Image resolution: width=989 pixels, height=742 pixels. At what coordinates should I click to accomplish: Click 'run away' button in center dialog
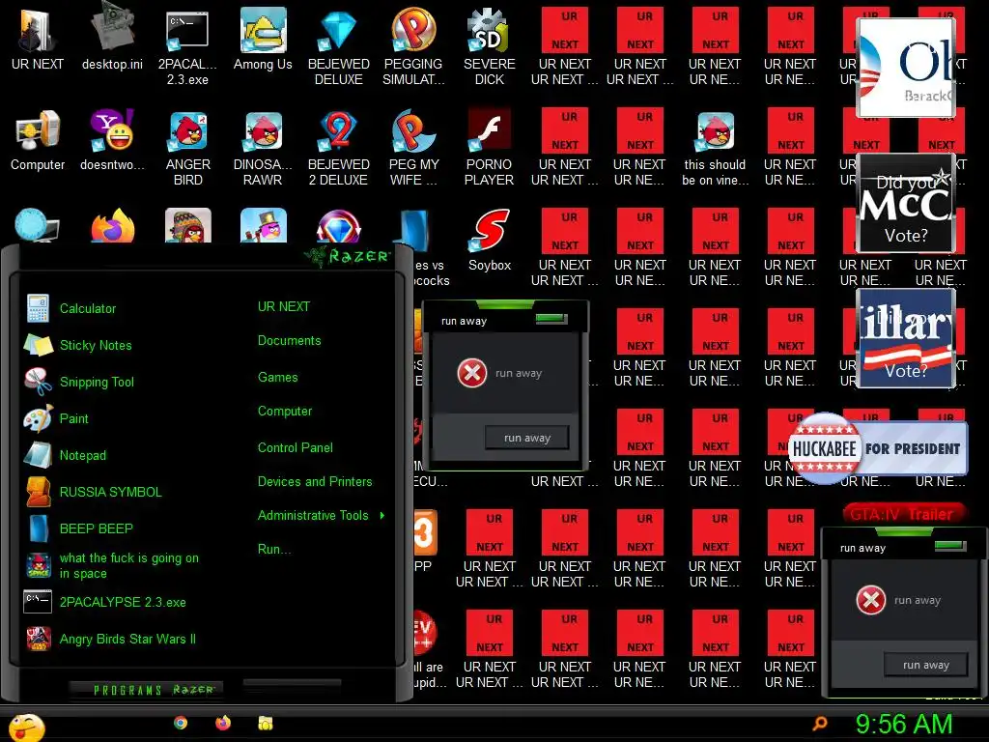[527, 438]
